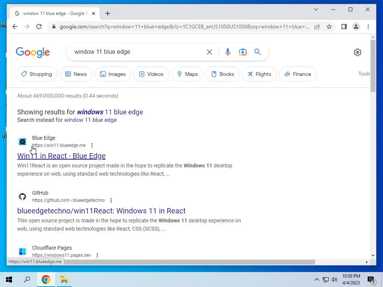The width and height of the screenshot is (383, 287).
Task: Click the Google logo
Action: [x=33, y=52]
